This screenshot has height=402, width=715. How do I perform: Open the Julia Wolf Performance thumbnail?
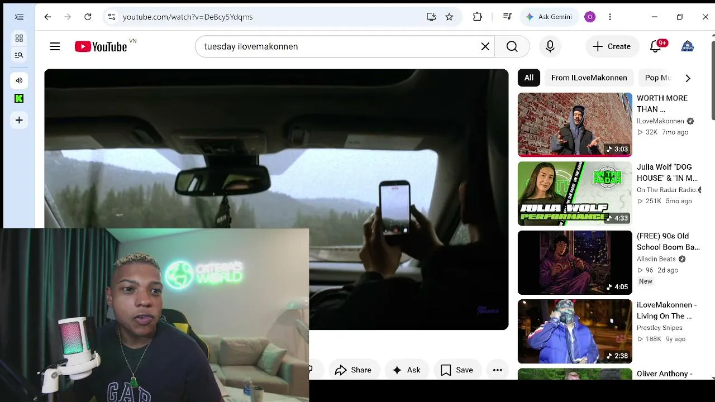[575, 194]
